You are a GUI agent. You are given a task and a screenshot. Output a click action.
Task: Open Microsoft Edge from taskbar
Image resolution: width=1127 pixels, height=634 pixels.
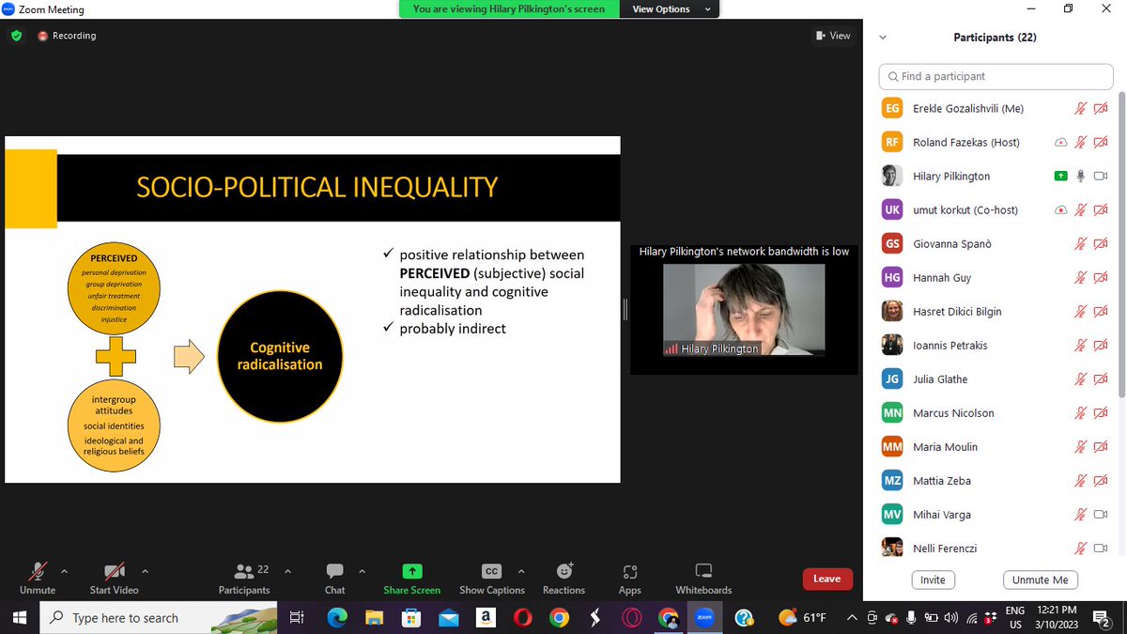[337, 617]
